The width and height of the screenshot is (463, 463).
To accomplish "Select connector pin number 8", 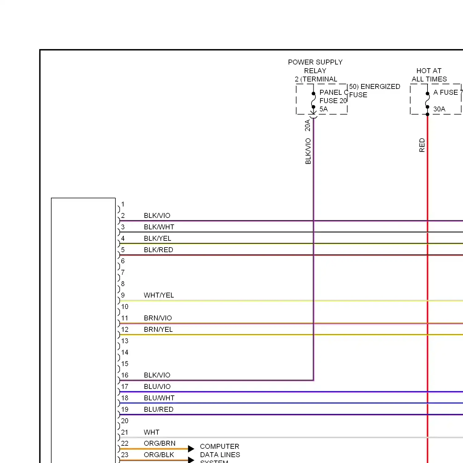I will pos(123,284).
